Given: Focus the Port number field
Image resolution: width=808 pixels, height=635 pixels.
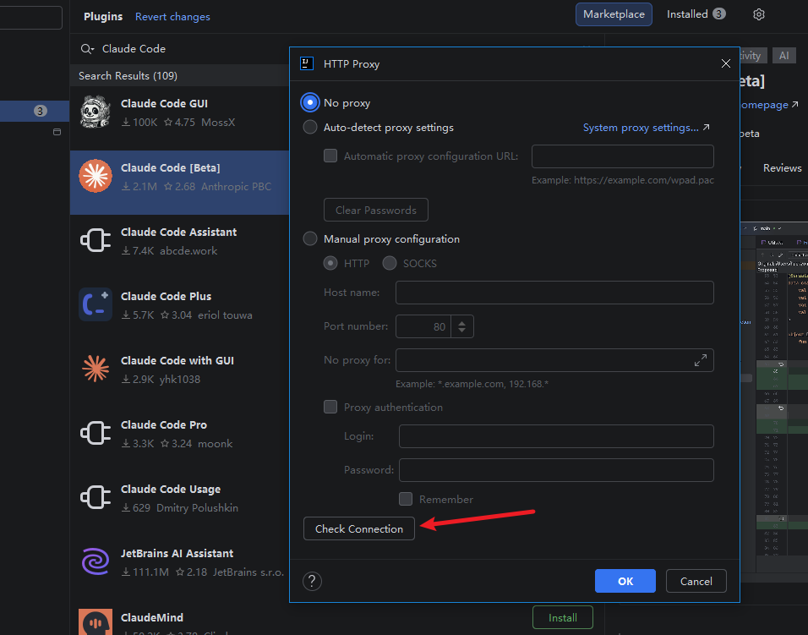Looking at the screenshot, I should (x=423, y=326).
